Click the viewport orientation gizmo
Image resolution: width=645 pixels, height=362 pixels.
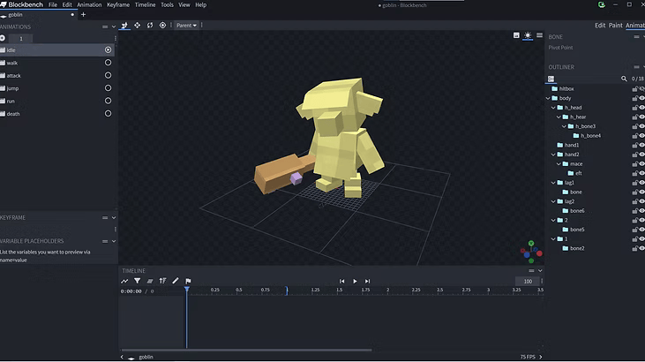point(531,252)
